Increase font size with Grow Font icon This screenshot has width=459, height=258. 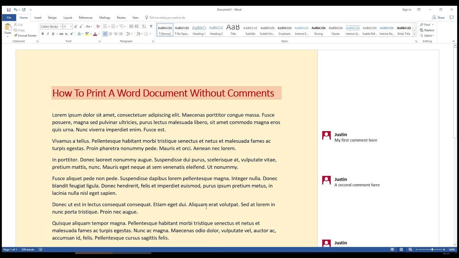pos(76,27)
